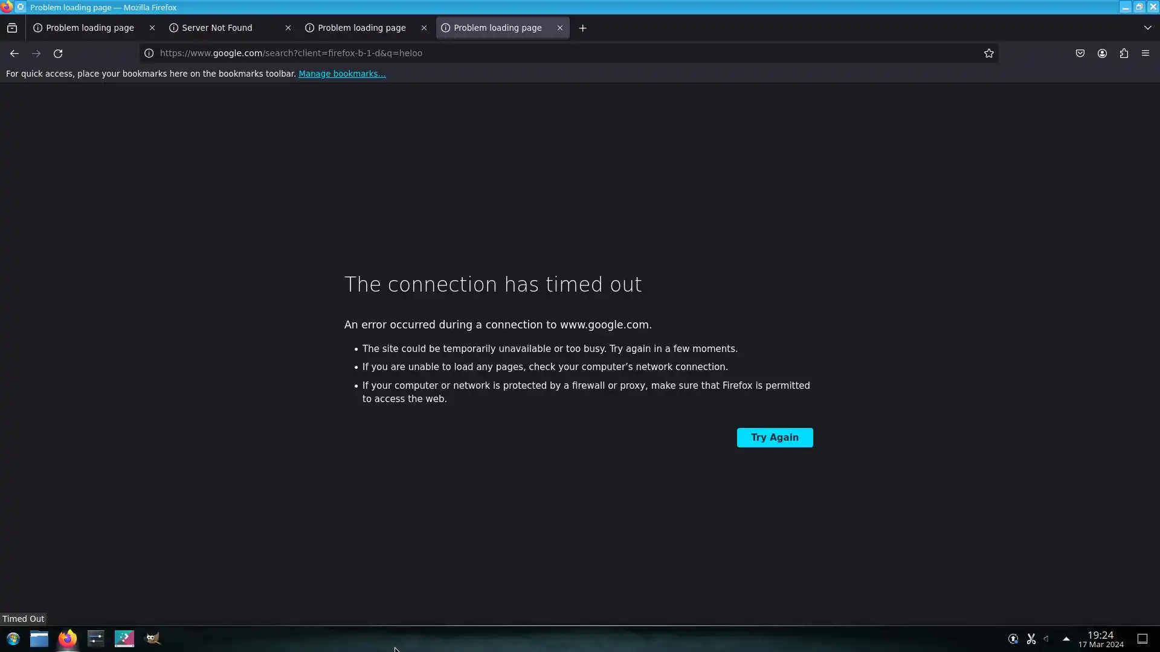Screen dimensions: 1160x652
Task: Open the Extensions puzzle icon
Action: click(1124, 54)
